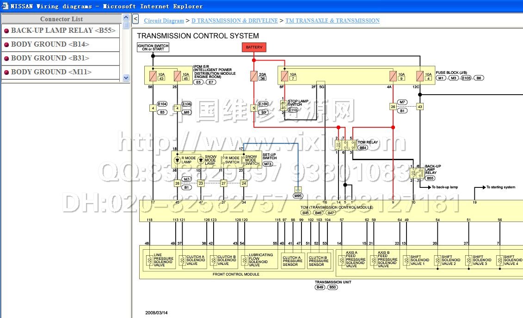Screen dimensions: 523x318
Task: Click the FRONT CONTROL MODULE label
Action: 236,274
